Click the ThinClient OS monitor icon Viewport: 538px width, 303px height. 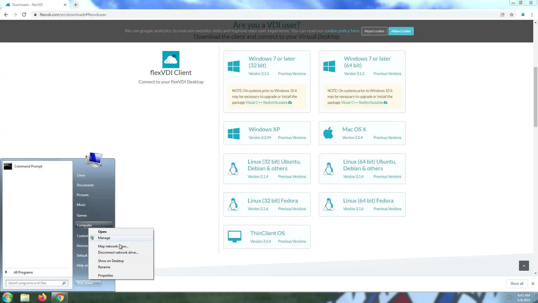click(234, 237)
